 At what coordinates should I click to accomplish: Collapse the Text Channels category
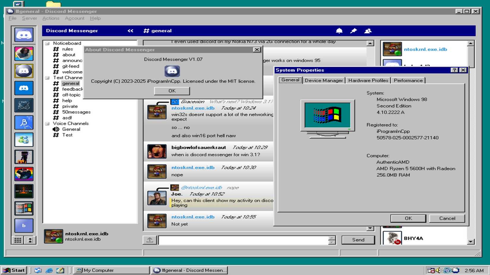click(47, 78)
